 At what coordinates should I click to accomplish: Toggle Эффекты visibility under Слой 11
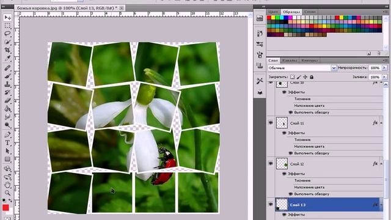(x=284, y=133)
